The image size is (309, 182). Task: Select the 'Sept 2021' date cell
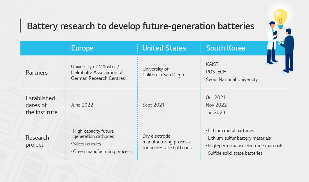click(x=153, y=105)
